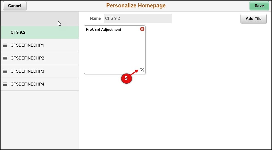Click the reorder handle beside CFSDEFINEDHP4
Viewport: 272px width, 150px height.
5,84
